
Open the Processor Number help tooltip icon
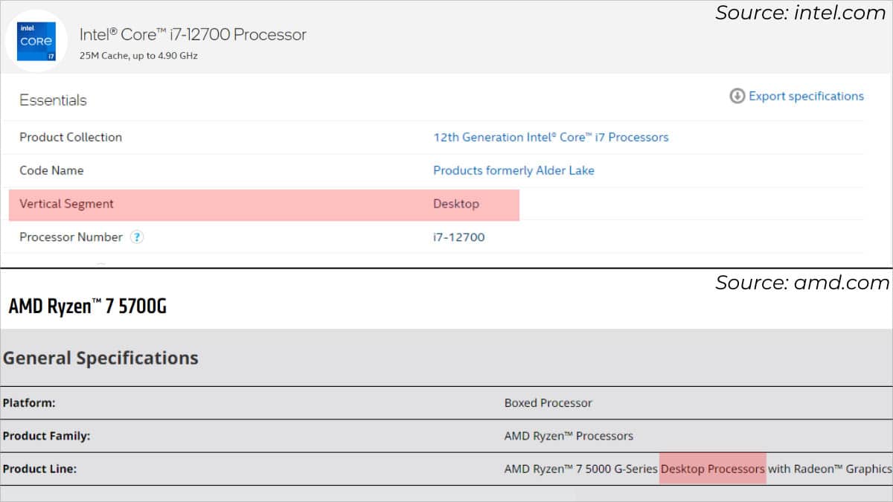click(x=136, y=237)
